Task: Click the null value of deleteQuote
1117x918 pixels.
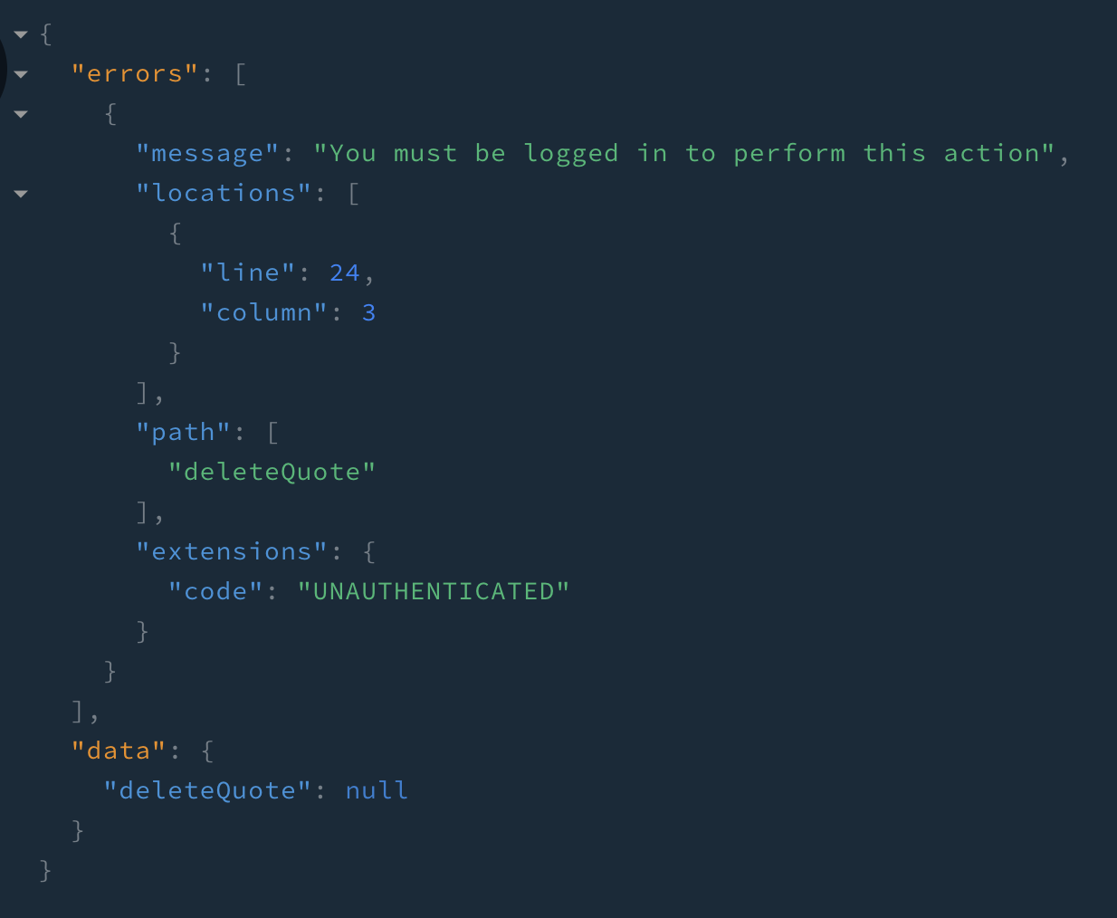Action: tap(377, 791)
